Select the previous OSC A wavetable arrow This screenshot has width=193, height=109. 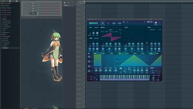pyautogui.click(x=119, y=30)
